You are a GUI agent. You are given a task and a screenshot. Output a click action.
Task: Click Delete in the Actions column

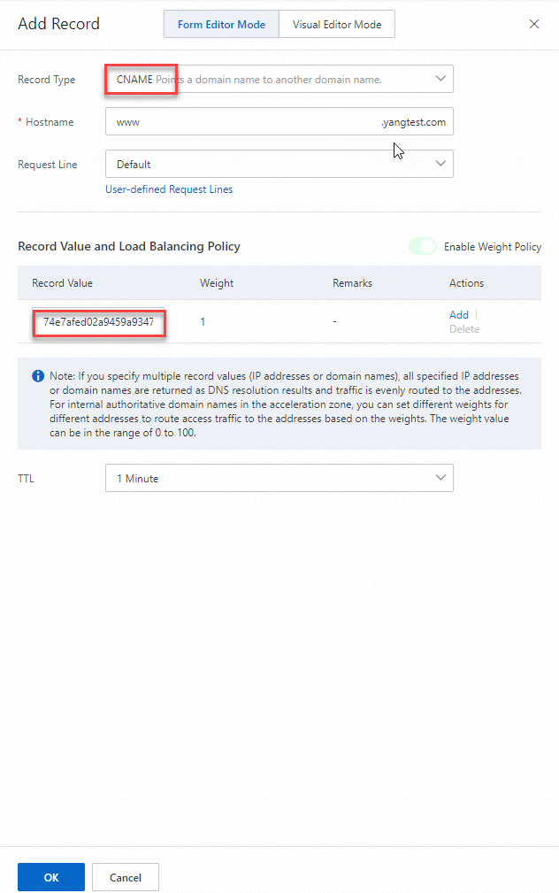click(464, 329)
